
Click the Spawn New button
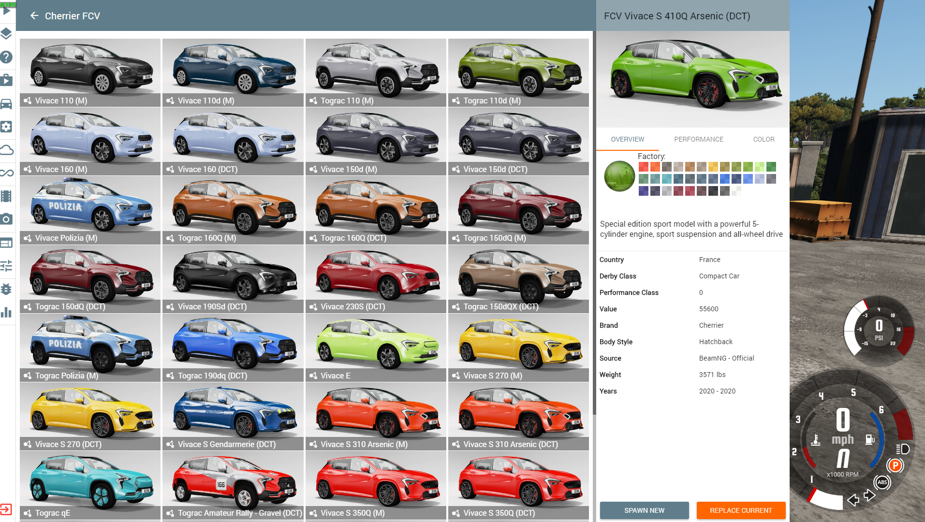[x=644, y=510]
